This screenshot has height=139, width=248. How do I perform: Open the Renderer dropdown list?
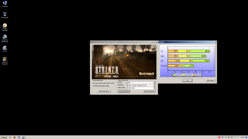(x=141, y=85)
